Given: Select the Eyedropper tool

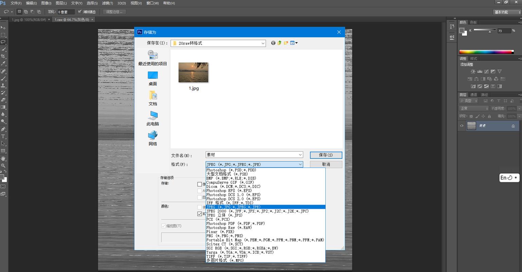Looking at the screenshot, I should 3,64.
